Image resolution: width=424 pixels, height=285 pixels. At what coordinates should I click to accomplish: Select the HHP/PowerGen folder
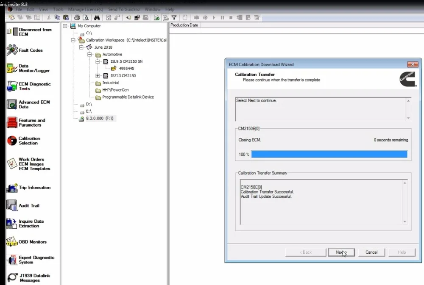pos(115,90)
